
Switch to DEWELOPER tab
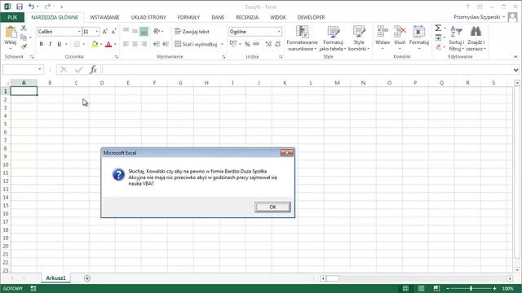pos(311,17)
